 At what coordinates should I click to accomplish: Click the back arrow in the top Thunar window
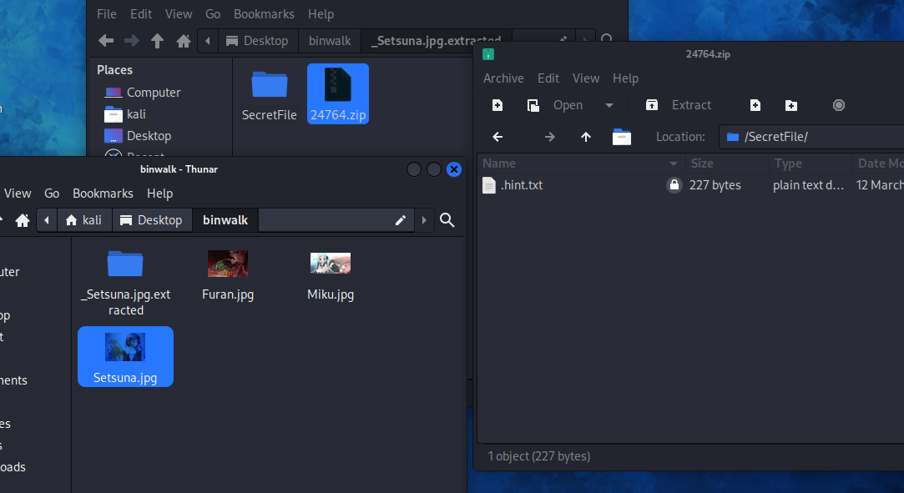[x=106, y=41]
